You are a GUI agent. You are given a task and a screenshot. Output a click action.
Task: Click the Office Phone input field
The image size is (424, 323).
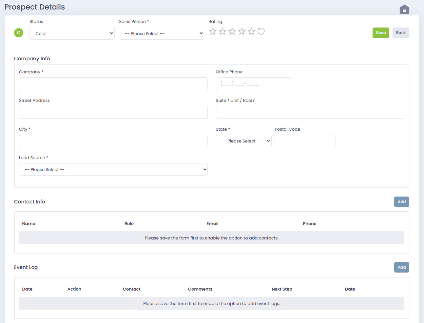click(253, 84)
